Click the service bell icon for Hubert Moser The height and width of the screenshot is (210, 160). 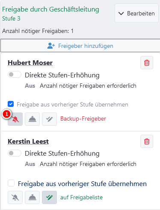(32, 119)
